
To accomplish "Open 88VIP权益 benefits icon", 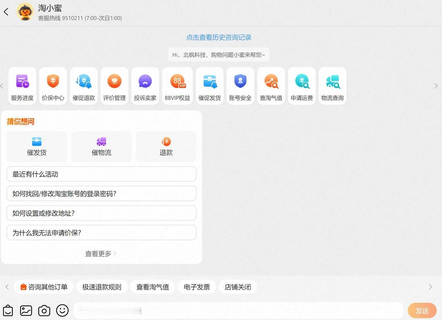I will [x=177, y=86].
